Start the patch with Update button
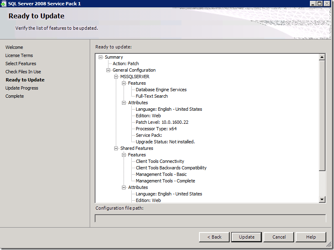334x250 pixels. [x=246, y=237]
